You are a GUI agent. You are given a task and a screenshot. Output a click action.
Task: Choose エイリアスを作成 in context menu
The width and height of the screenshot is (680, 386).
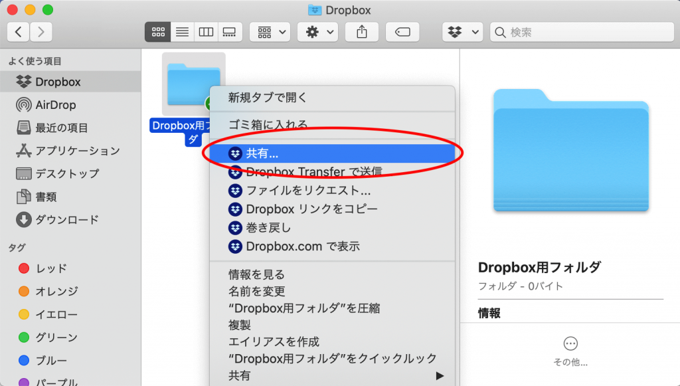332,342
